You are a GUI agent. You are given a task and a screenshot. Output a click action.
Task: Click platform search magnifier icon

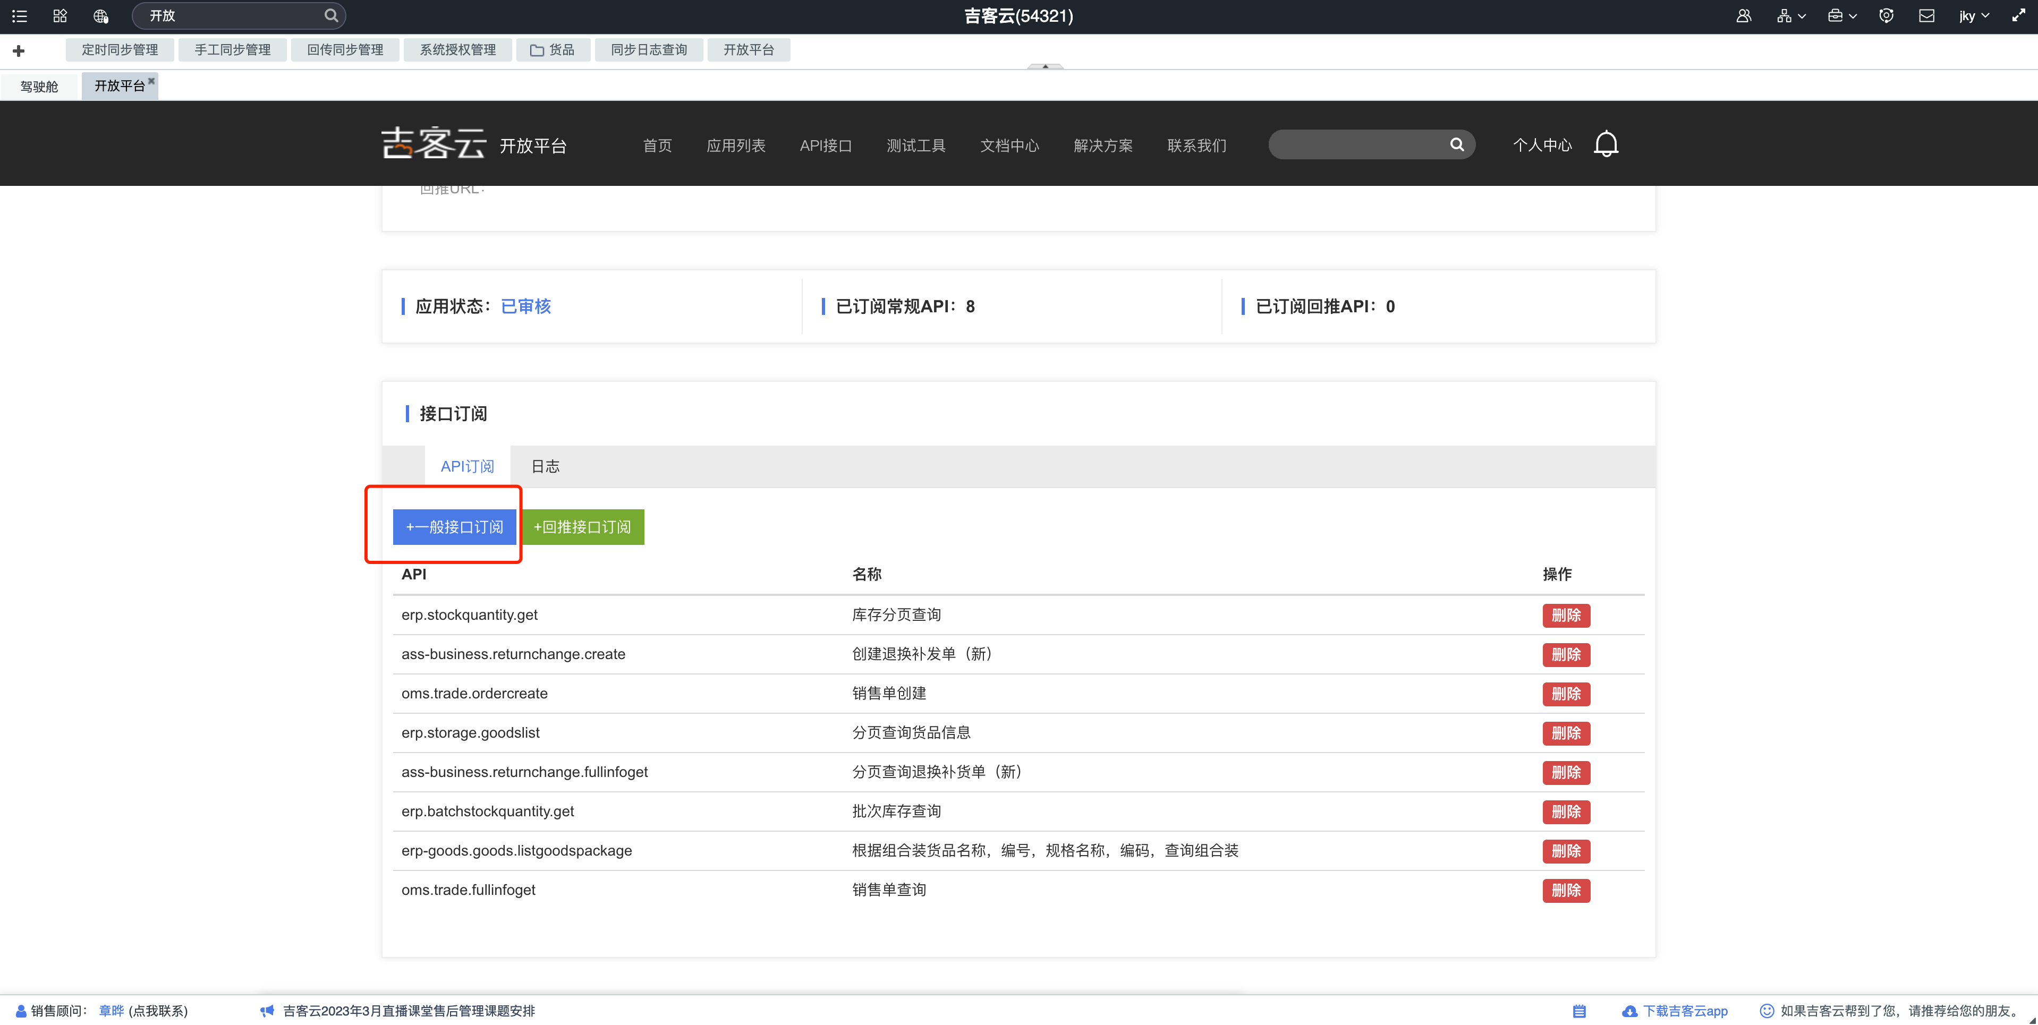point(1456,145)
